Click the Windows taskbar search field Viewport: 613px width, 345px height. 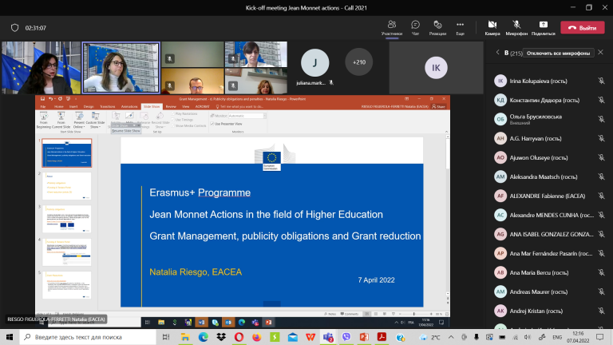pyautogui.click(x=88, y=337)
